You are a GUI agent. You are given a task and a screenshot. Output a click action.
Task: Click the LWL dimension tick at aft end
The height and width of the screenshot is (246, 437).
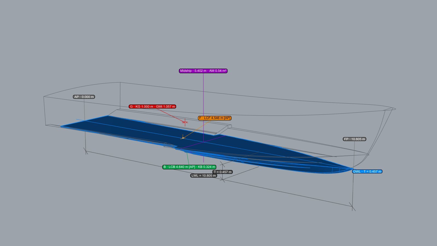point(86,151)
